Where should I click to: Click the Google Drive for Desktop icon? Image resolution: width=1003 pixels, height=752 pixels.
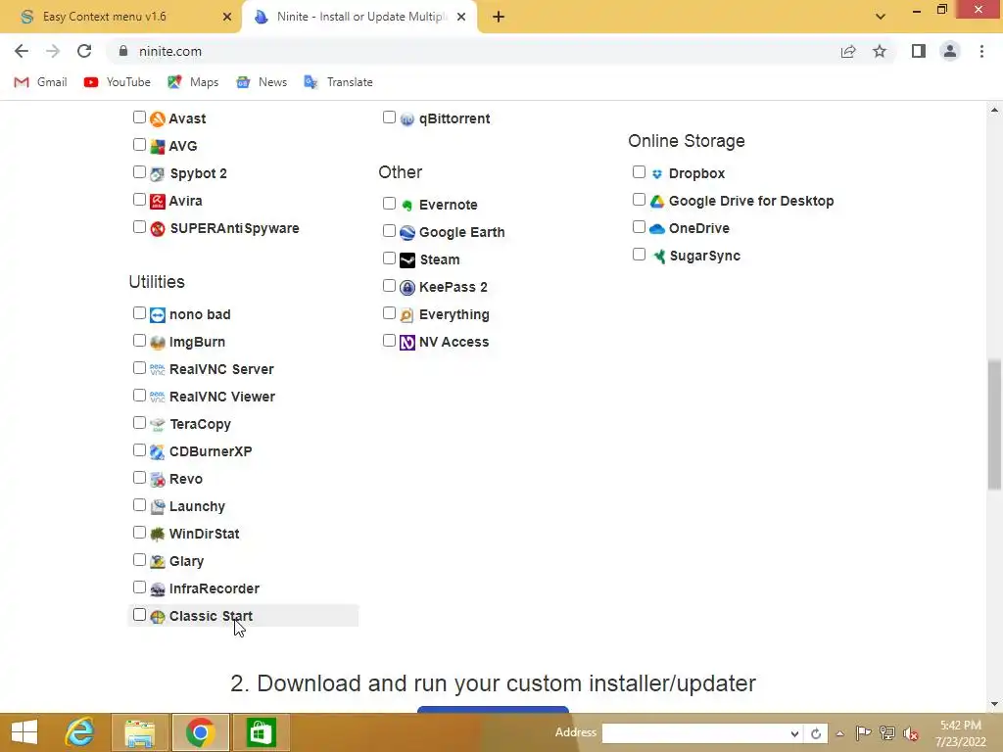pyautogui.click(x=657, y=202)
